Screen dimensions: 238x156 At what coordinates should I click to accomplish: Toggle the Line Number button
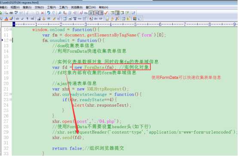click(96, 13)
